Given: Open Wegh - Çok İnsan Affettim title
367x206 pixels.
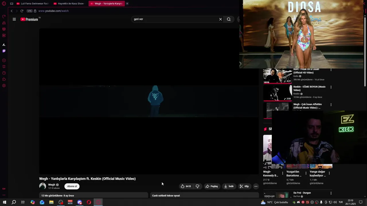Looking at the screenshot, I should [x=307, y=106].
